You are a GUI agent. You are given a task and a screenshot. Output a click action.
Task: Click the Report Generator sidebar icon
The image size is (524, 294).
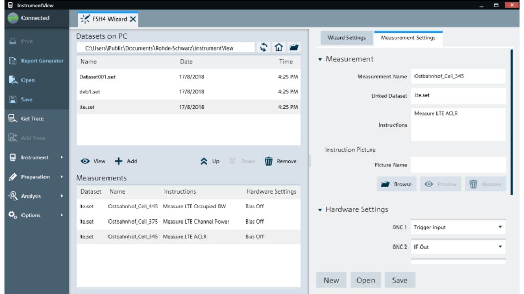[13, 61]
